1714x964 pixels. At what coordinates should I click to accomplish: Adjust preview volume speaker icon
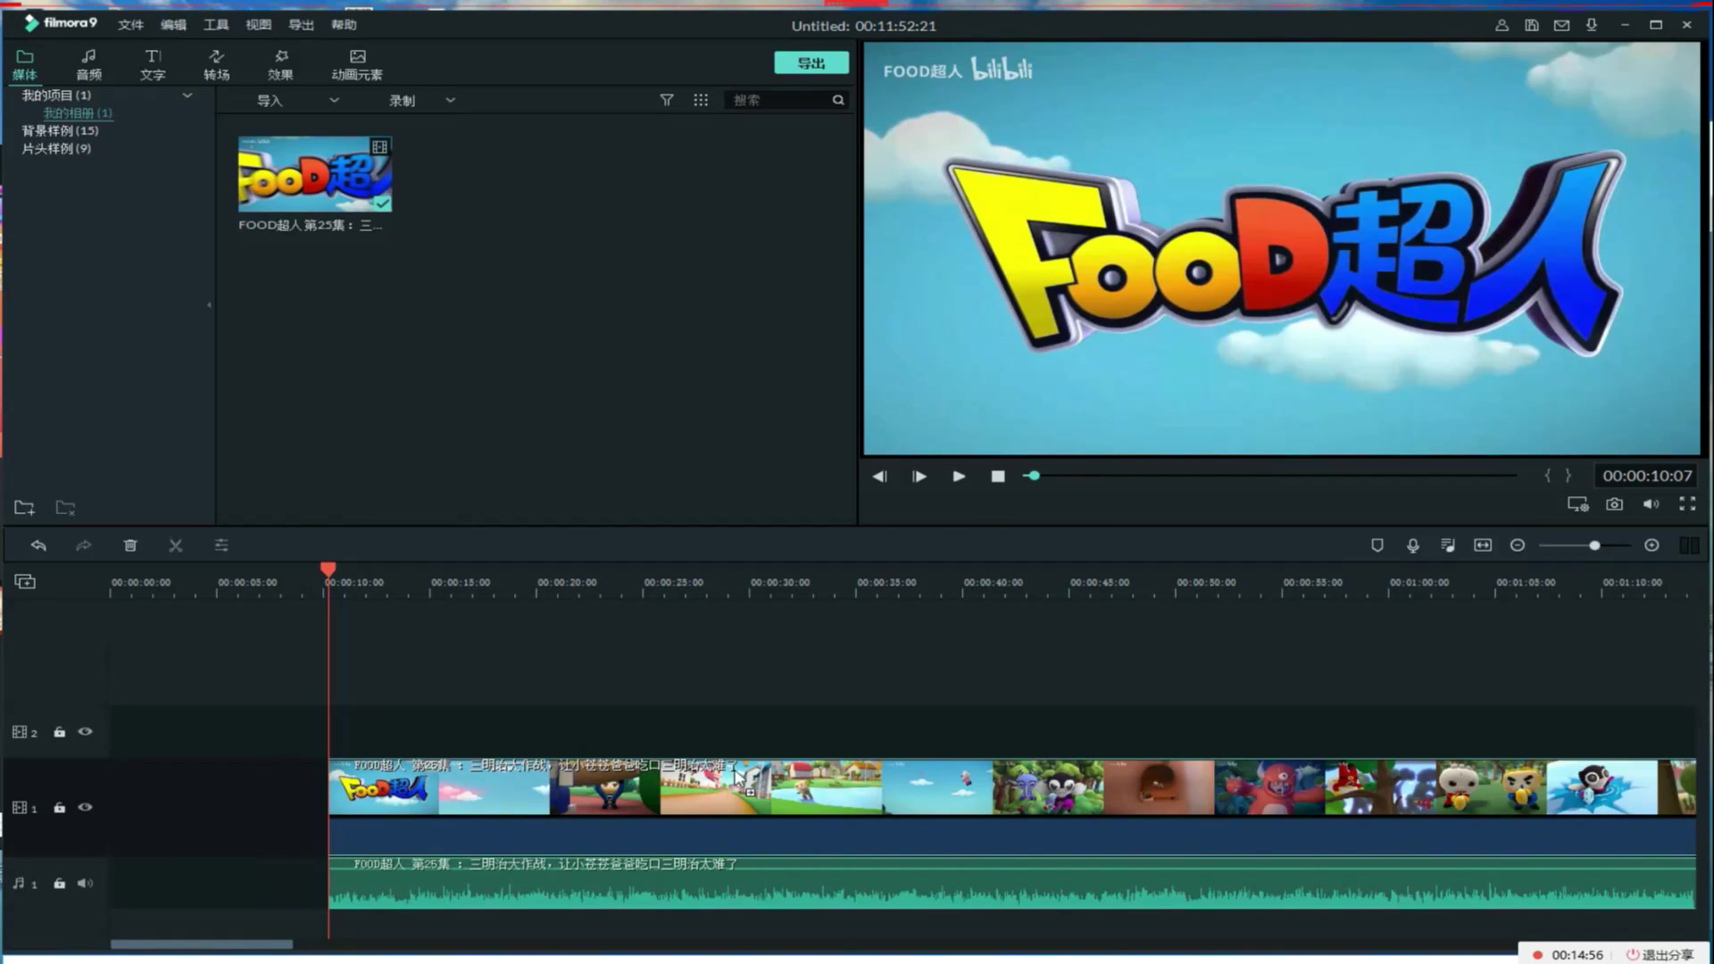[1651, 504]
